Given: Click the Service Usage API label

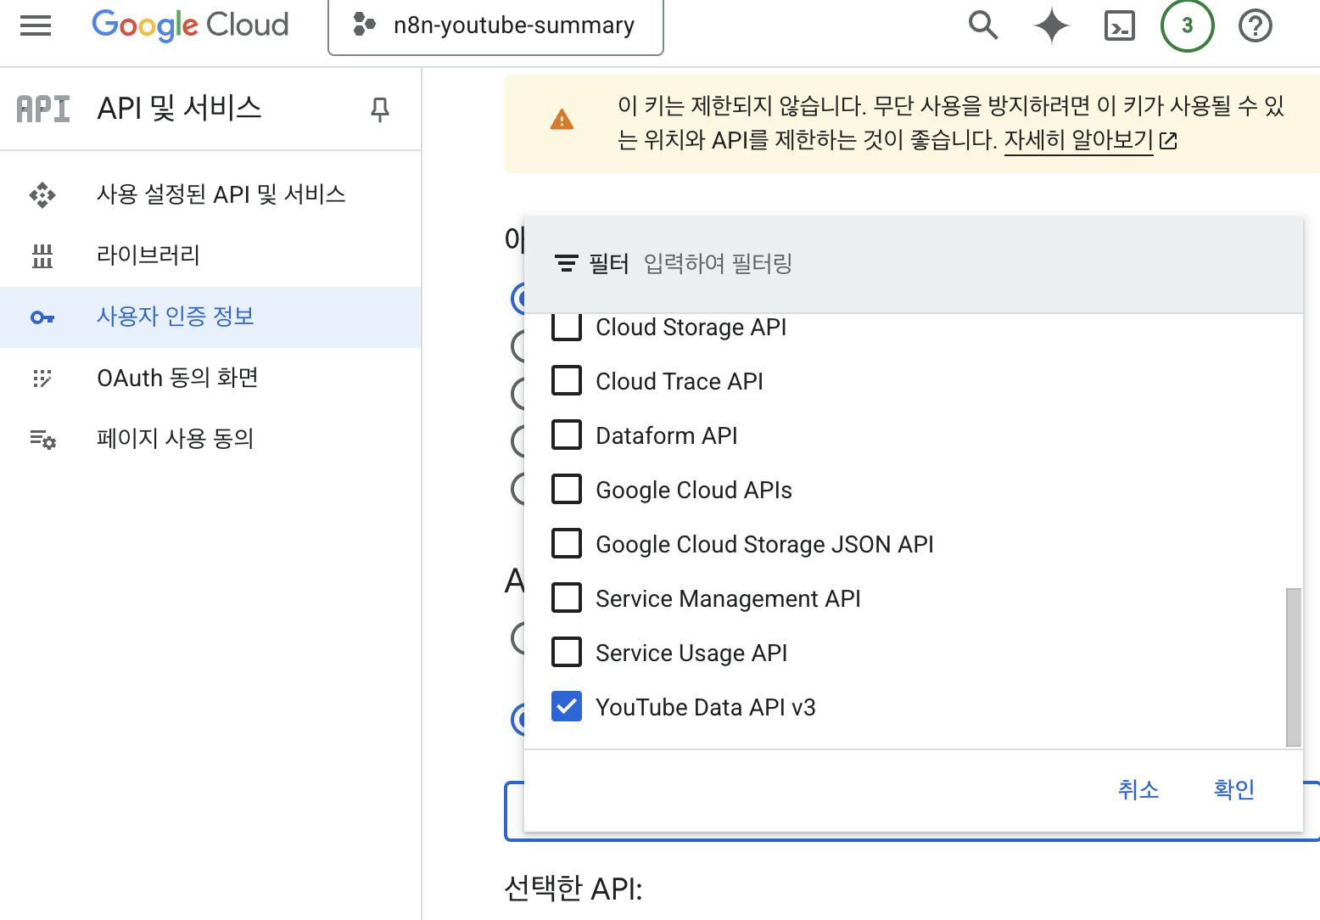Looking at the screenshot, I should pos(691,653).
